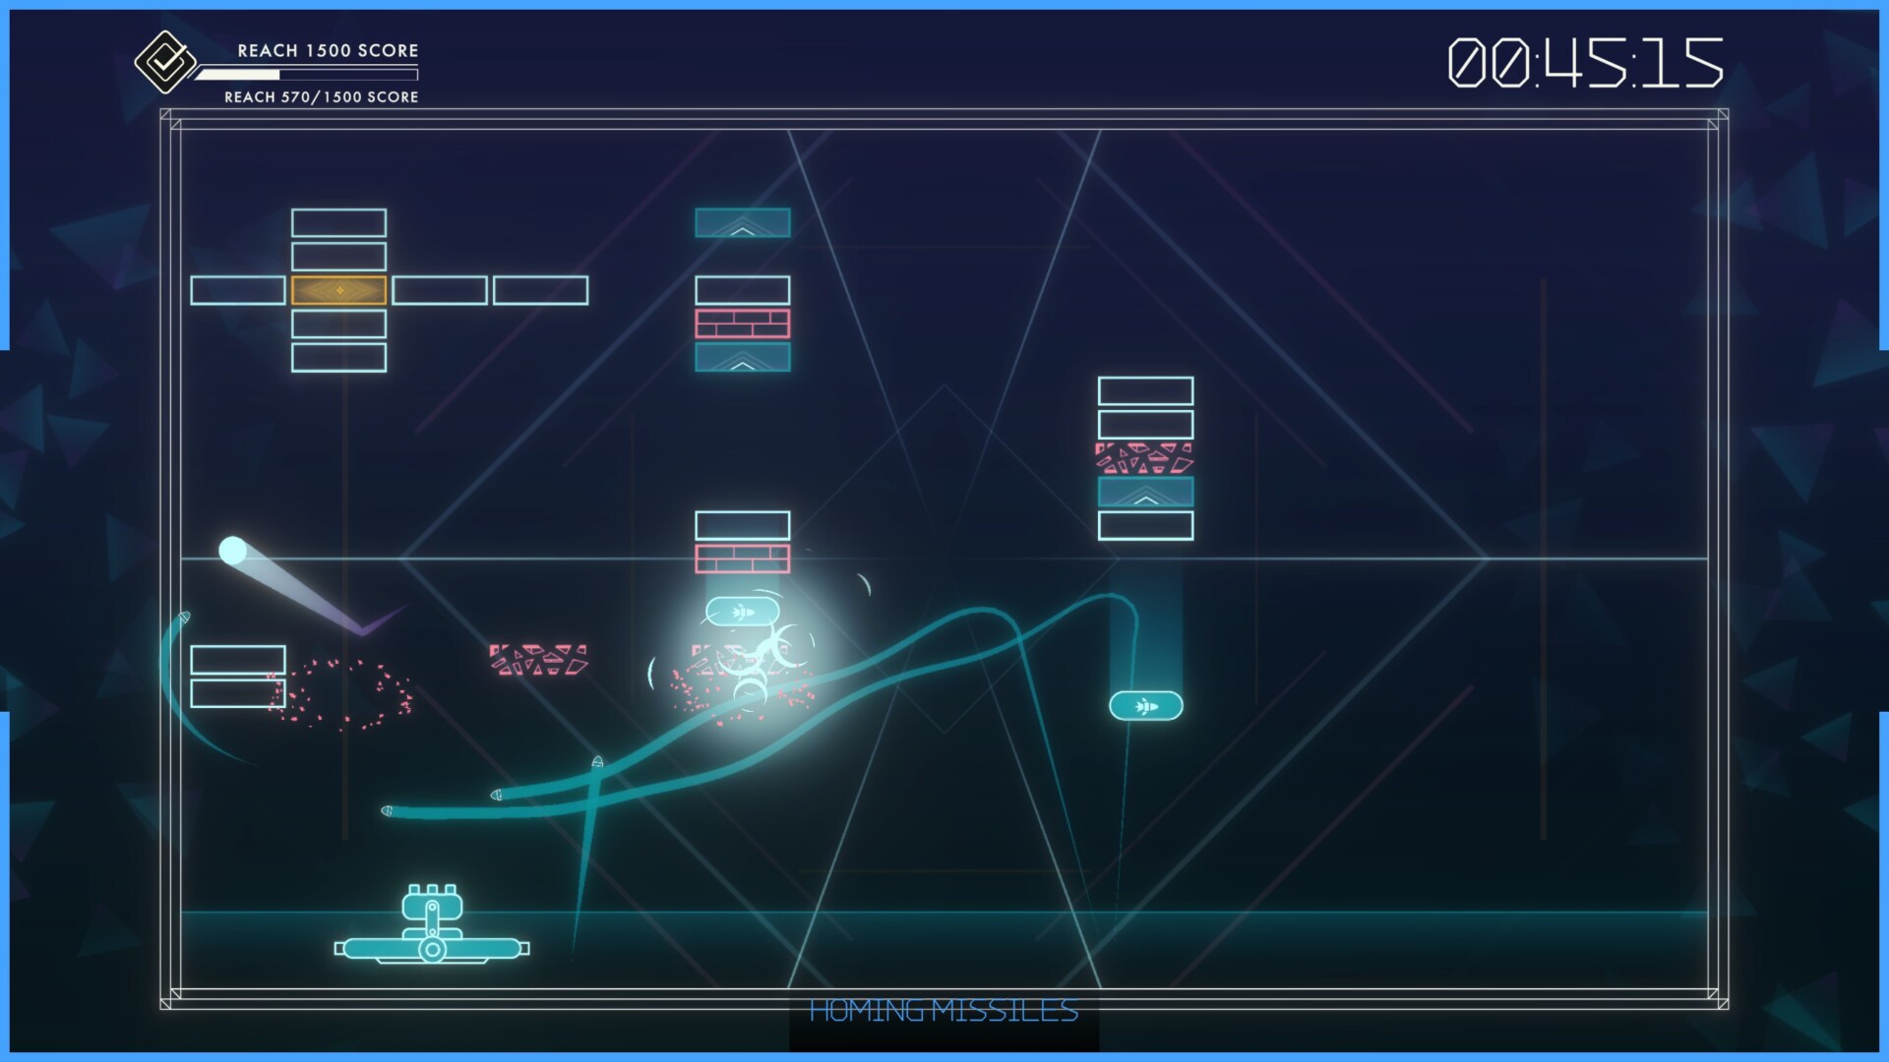Click the white glowing ball
This screenshot has width=1889, height=1062.
(x=232, y=550)
